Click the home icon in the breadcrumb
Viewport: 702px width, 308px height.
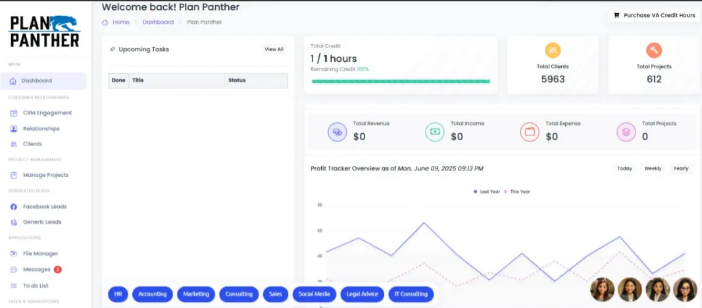(x=105, y=22)
